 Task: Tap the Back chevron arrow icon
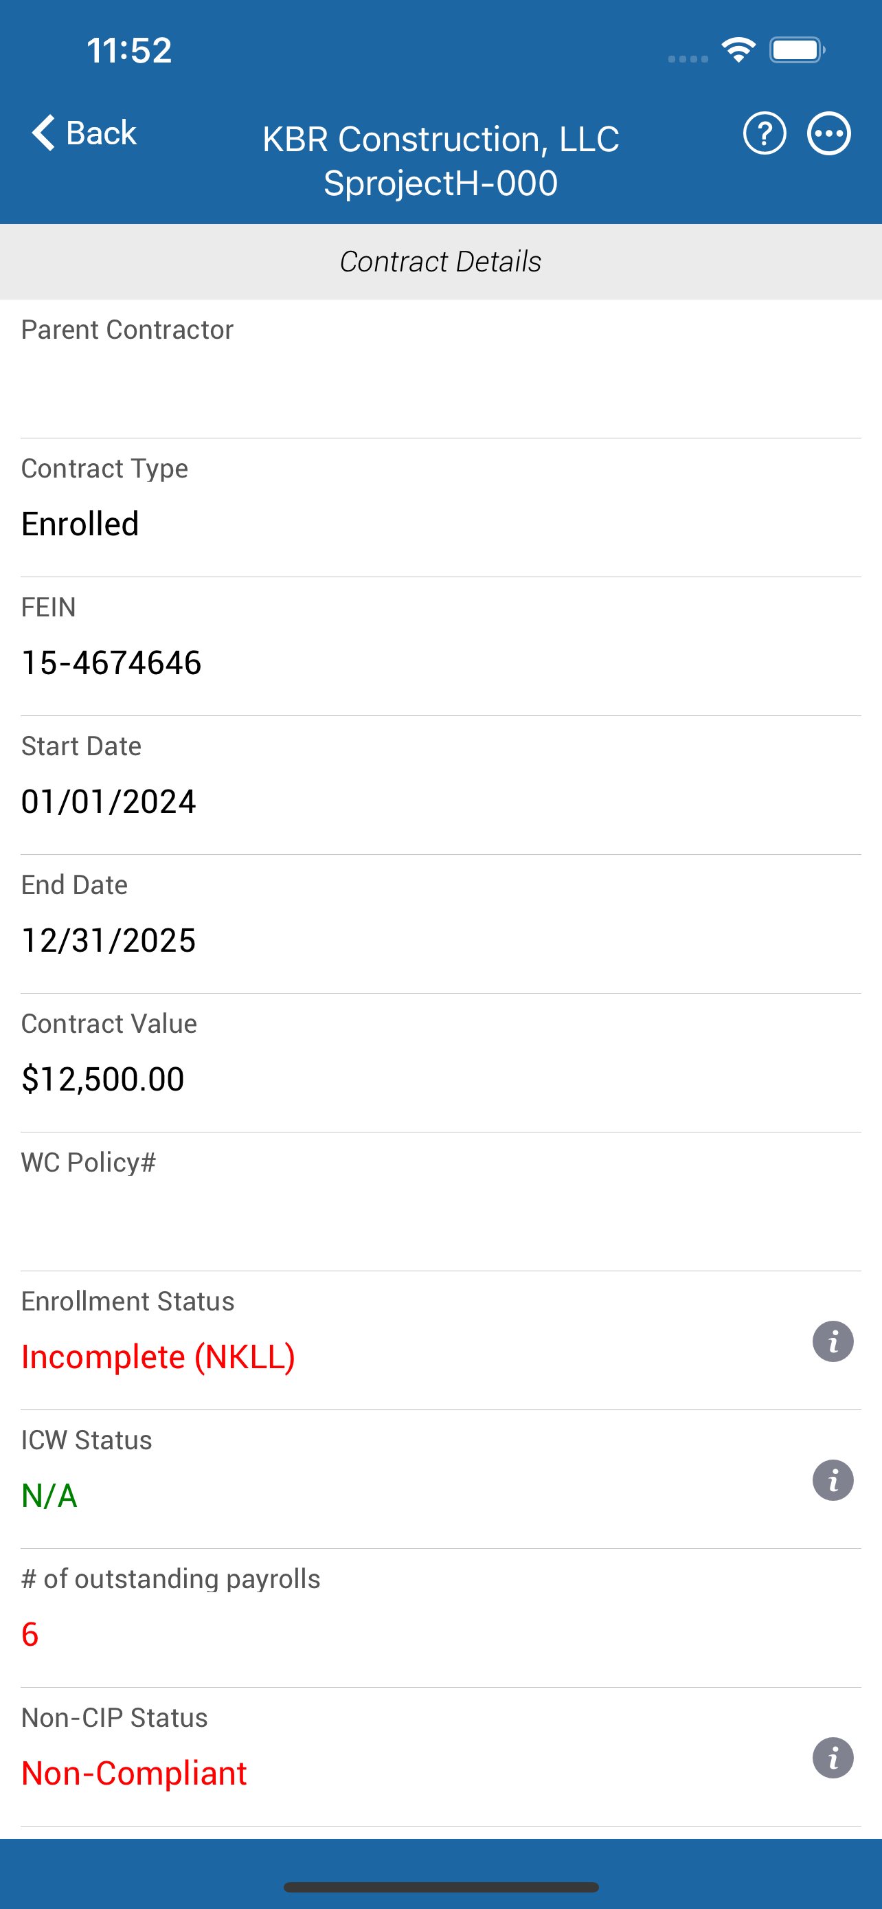(43, 133)
